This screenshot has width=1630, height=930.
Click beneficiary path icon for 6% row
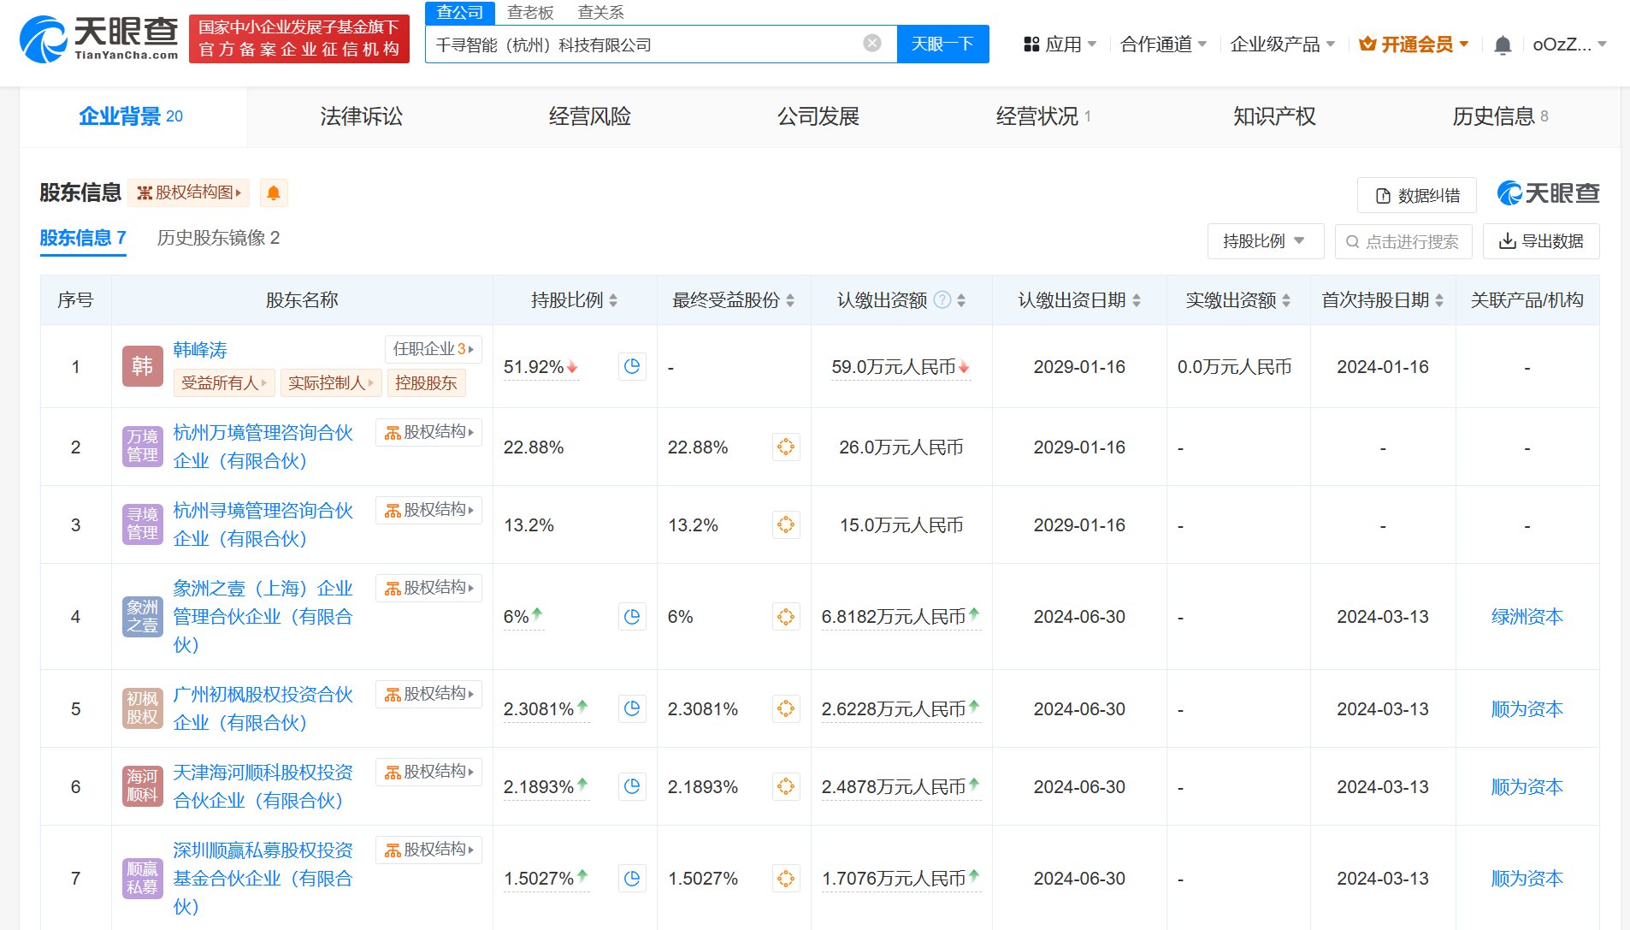click(786, 617)
